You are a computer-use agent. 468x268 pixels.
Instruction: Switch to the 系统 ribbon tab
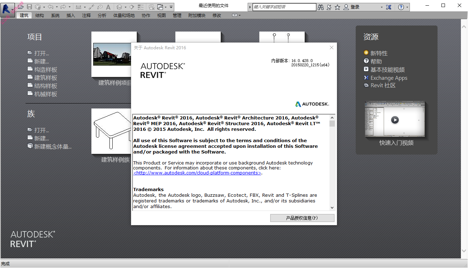(x=55, y=15)
